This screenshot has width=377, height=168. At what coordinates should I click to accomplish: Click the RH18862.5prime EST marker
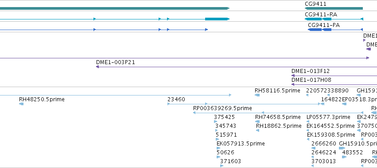257,130
